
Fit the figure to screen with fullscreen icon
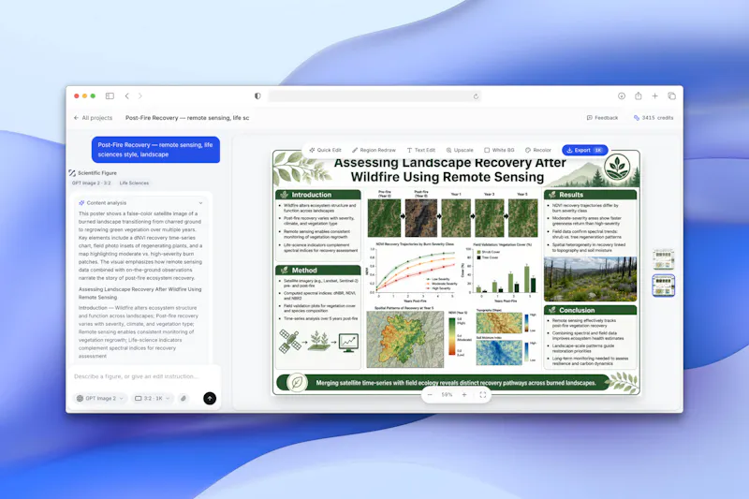483,395
